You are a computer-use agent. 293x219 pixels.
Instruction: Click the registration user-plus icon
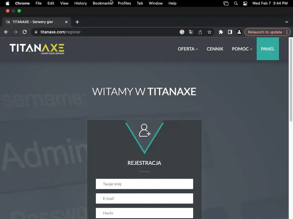pos(144,130)
